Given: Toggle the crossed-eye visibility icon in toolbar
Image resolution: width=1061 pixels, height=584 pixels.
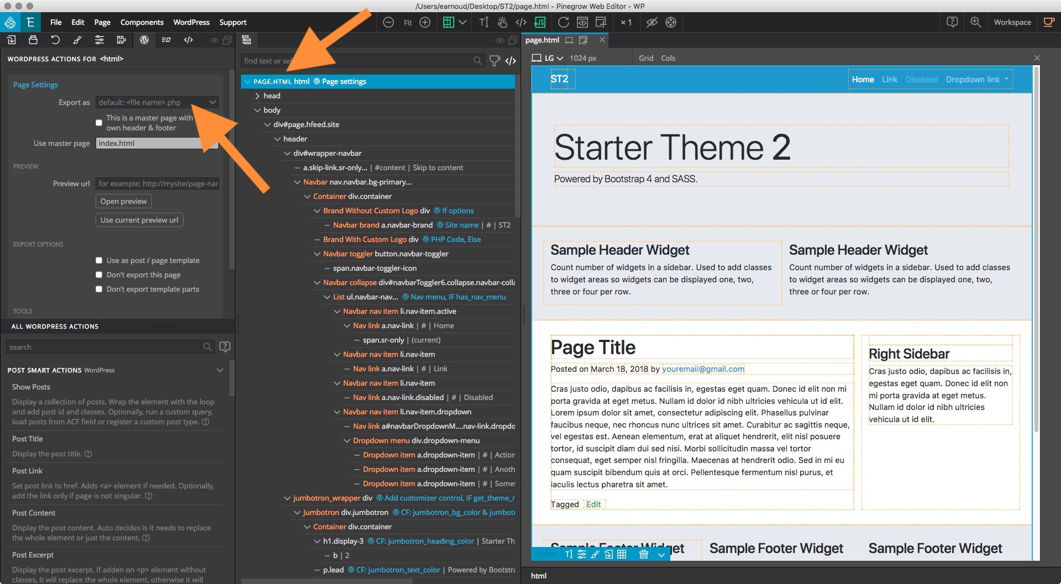Looking at the screenshot, I should click(x=652, y=23).
